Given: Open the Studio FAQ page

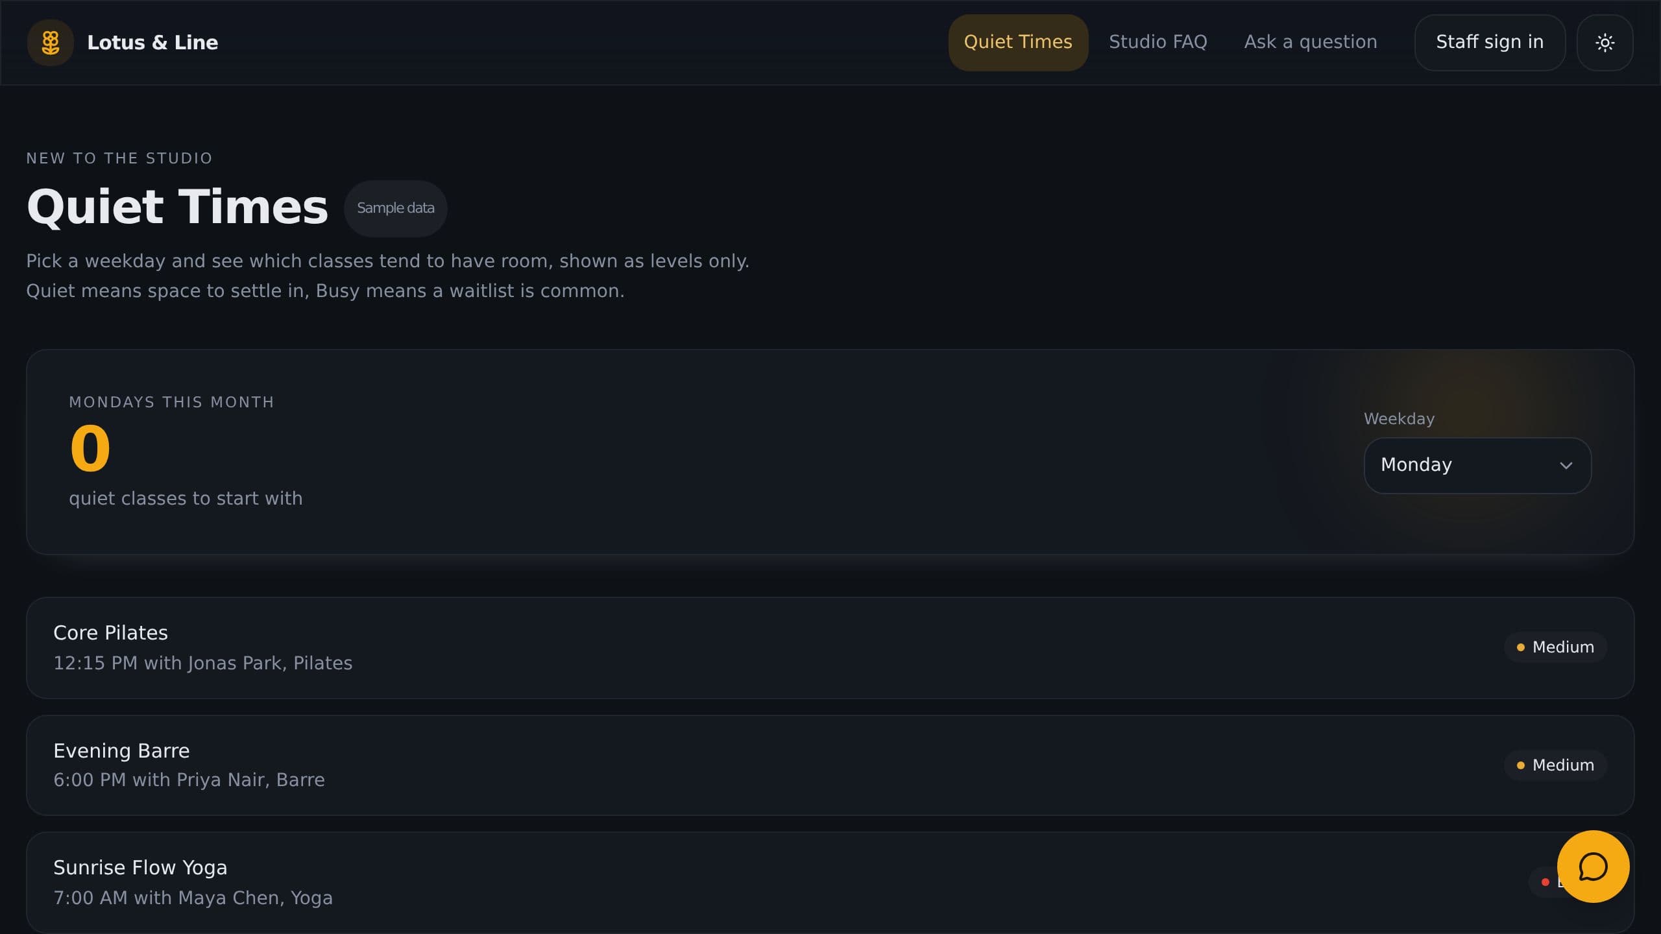Looking at the screenshot, I should 1158,42.
